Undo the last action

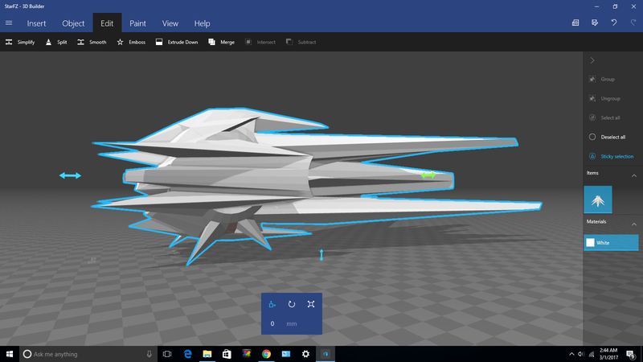(x=614, y=23)
